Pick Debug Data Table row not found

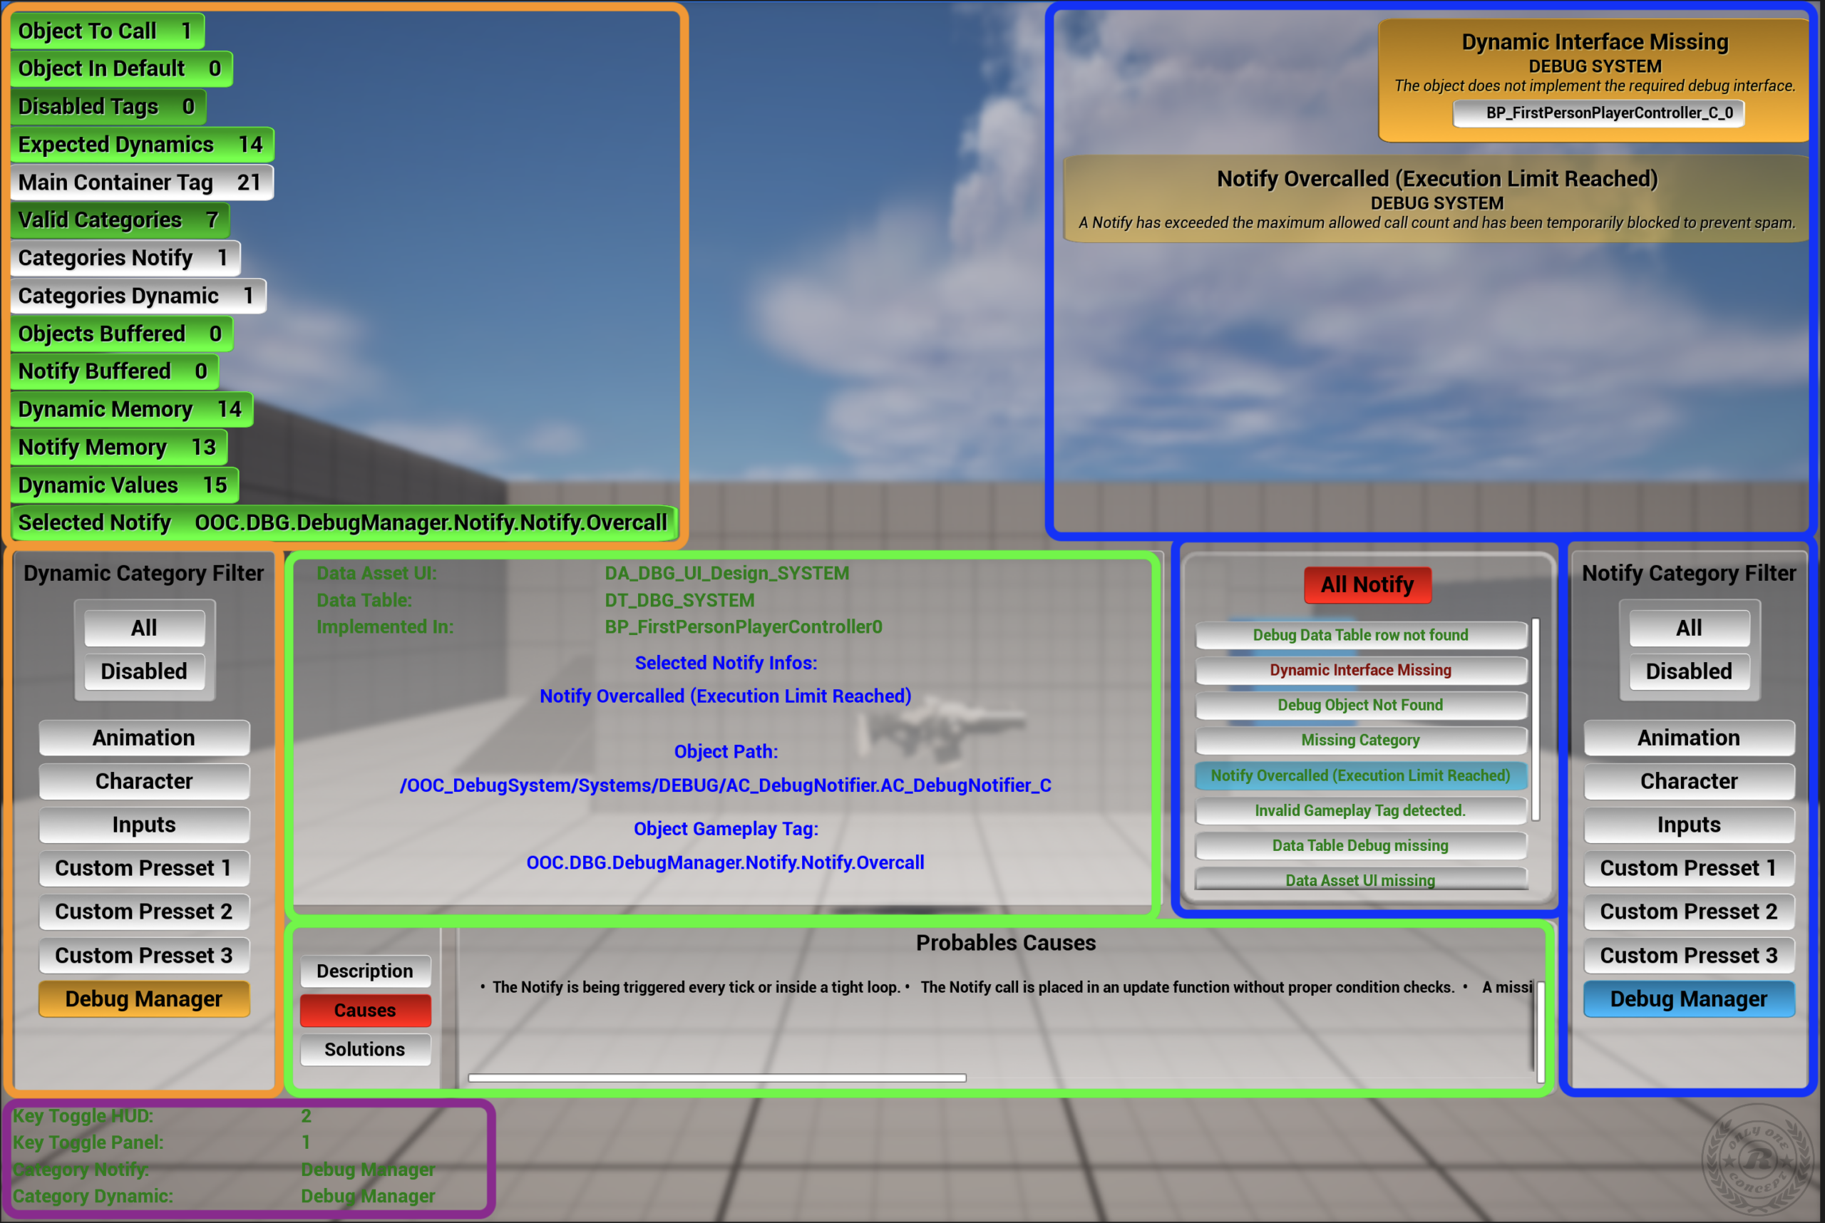pyautogui.click(x=1361, y=635)
